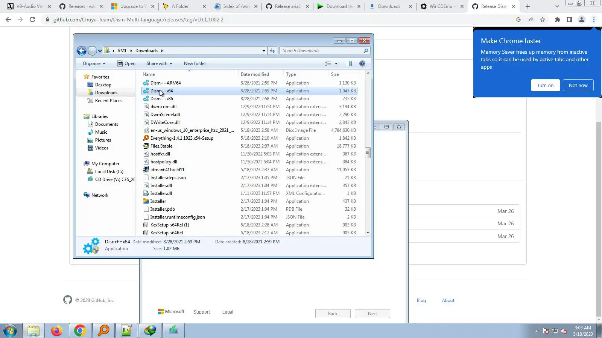Open the recent pages dropdown arrow
Screen dimensions: 602x338
pyautogui.click(x=100, y=51)
